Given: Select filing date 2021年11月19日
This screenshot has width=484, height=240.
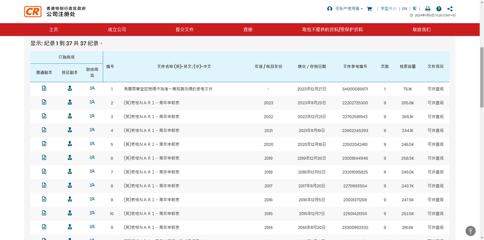Looking at the screenshot, I should tap(312, 131).
